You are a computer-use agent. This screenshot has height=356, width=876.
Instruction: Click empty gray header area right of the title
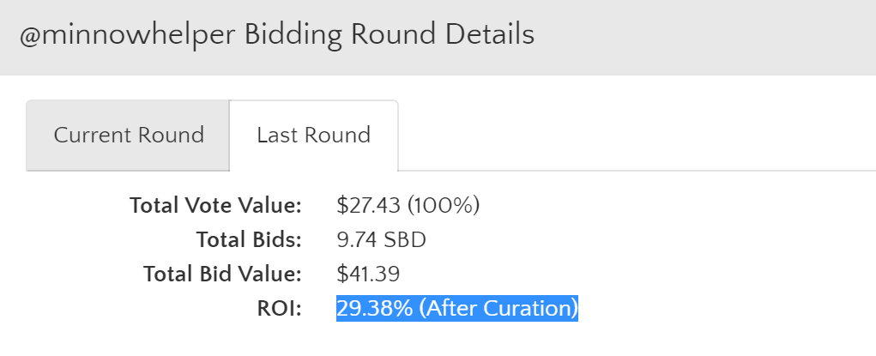(704, 35)
